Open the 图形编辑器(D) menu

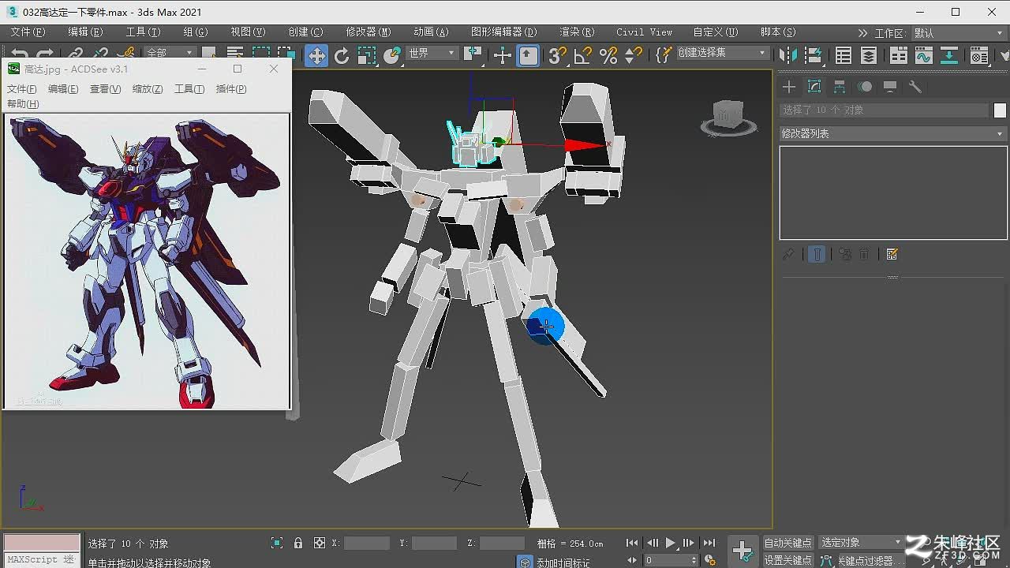(x=503, y=32)
